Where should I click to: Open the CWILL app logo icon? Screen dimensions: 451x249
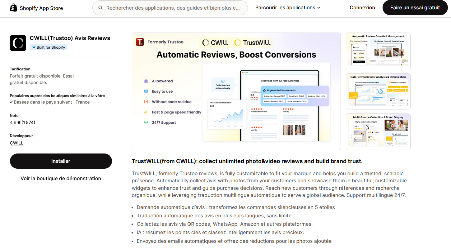pyautogui.click(x=18, y=43)
